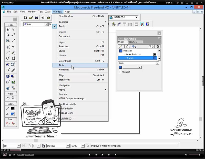This screenshot has width=205, height=159.
Task: Select the Ellipse tool
Action: [x=8, y=58]
